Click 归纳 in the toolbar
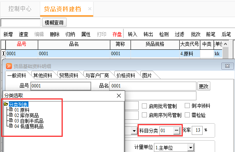Viewport: 235px width, 152px height. (70, 34)
